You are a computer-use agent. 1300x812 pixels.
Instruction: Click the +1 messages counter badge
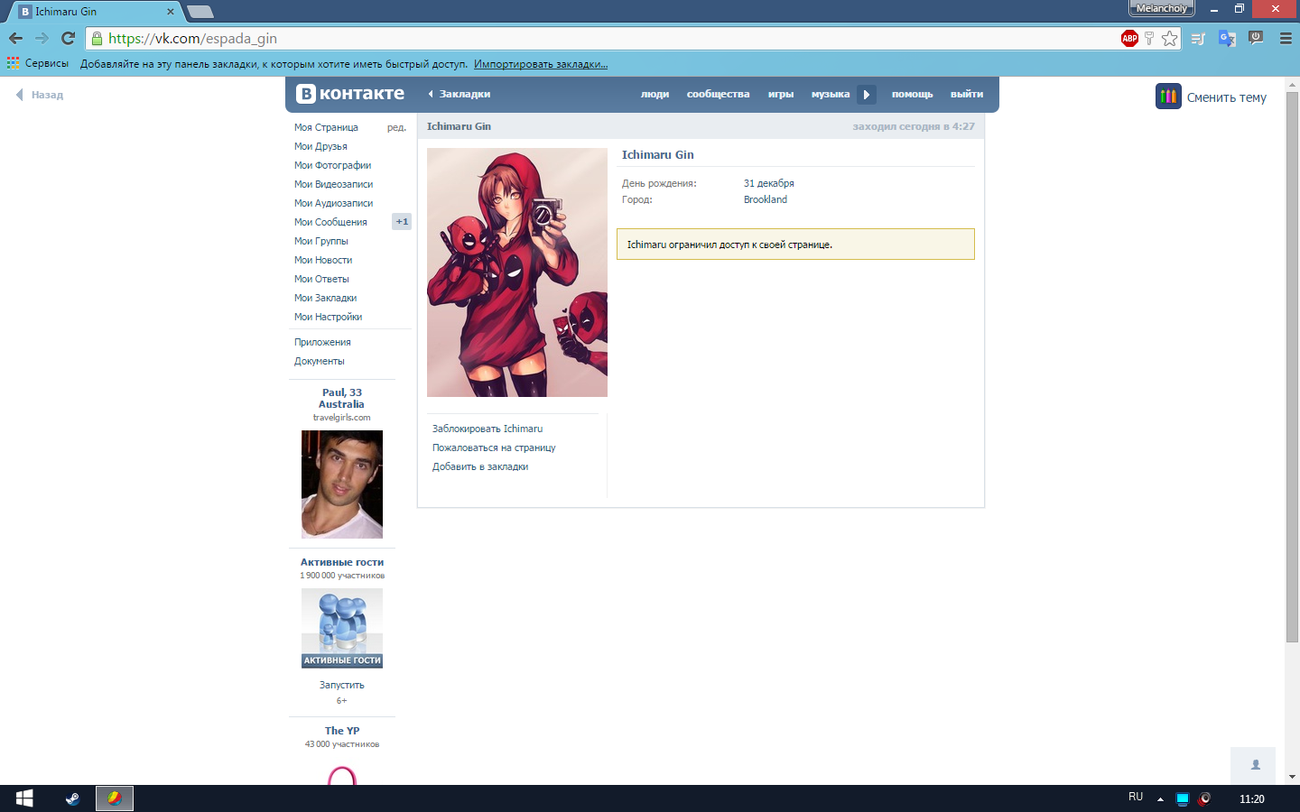[402, 221]
